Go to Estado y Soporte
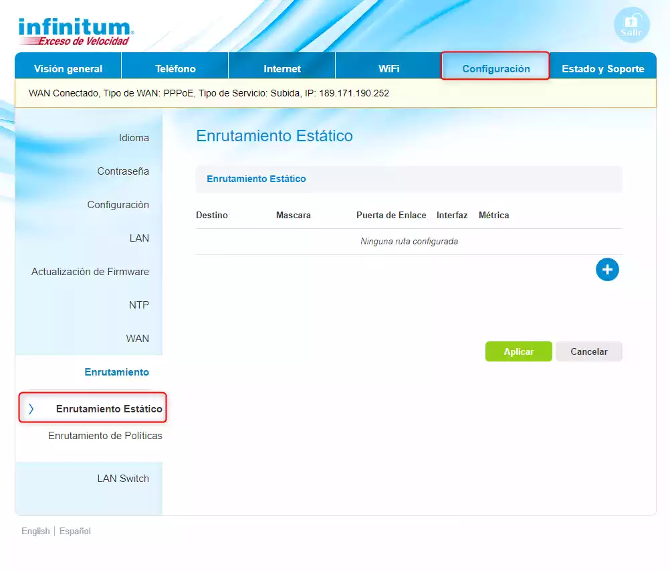Viewport: 670px width, 571px height. 602,68
